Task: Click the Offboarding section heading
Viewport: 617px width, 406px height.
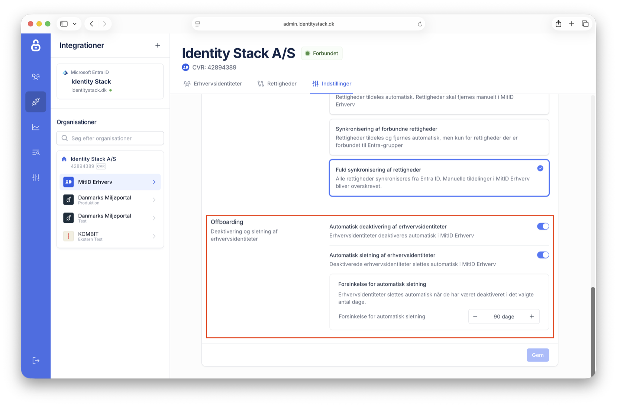Action: click(227, 222)
